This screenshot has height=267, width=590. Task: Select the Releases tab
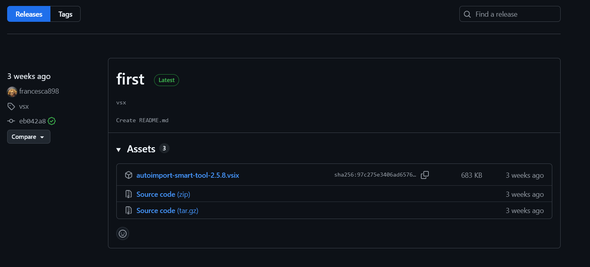click(29, 14)
